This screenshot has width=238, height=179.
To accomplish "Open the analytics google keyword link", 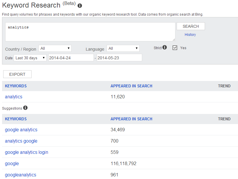I will point(21,141).
